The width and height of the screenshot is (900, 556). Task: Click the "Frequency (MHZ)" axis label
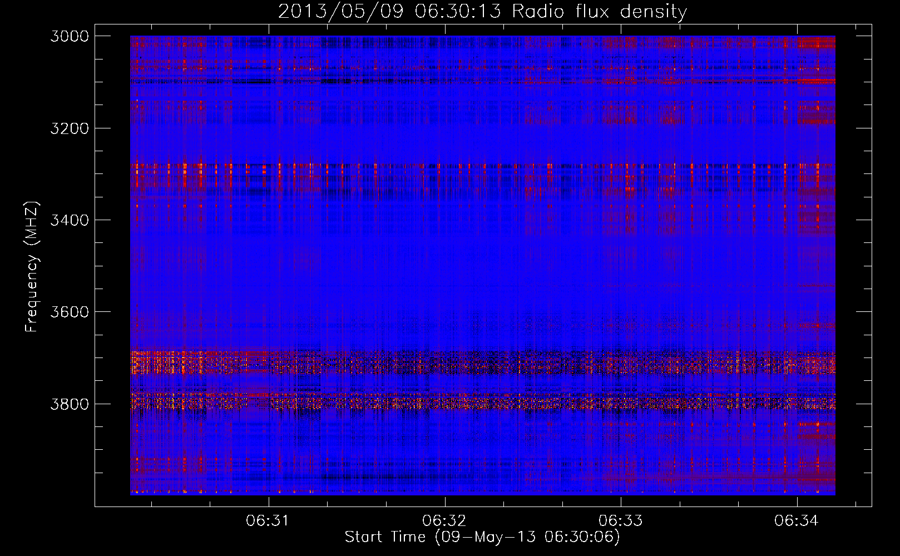click(x=32, y=267)
